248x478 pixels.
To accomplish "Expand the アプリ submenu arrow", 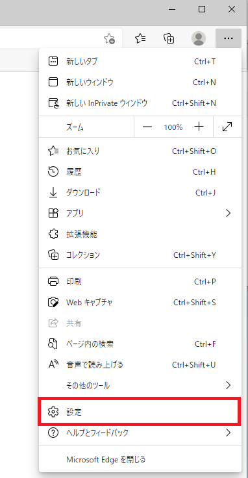I will 228,213.
